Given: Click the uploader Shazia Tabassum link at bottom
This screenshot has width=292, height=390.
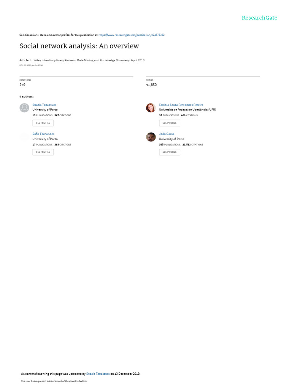Looking at the screenshot, I should point(98,374).
